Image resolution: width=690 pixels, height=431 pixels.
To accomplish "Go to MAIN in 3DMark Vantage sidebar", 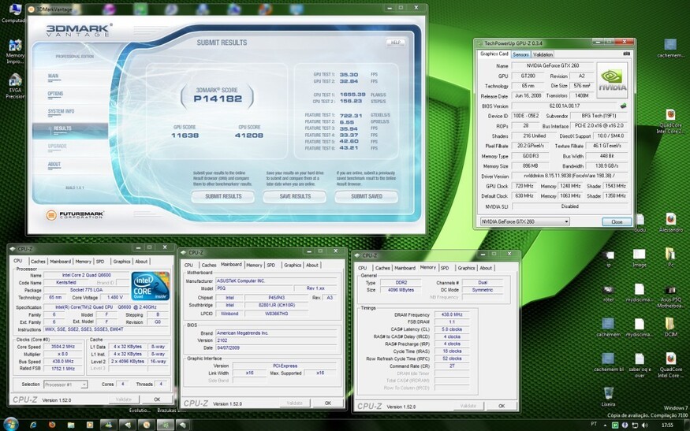I will tap(54, 76).
